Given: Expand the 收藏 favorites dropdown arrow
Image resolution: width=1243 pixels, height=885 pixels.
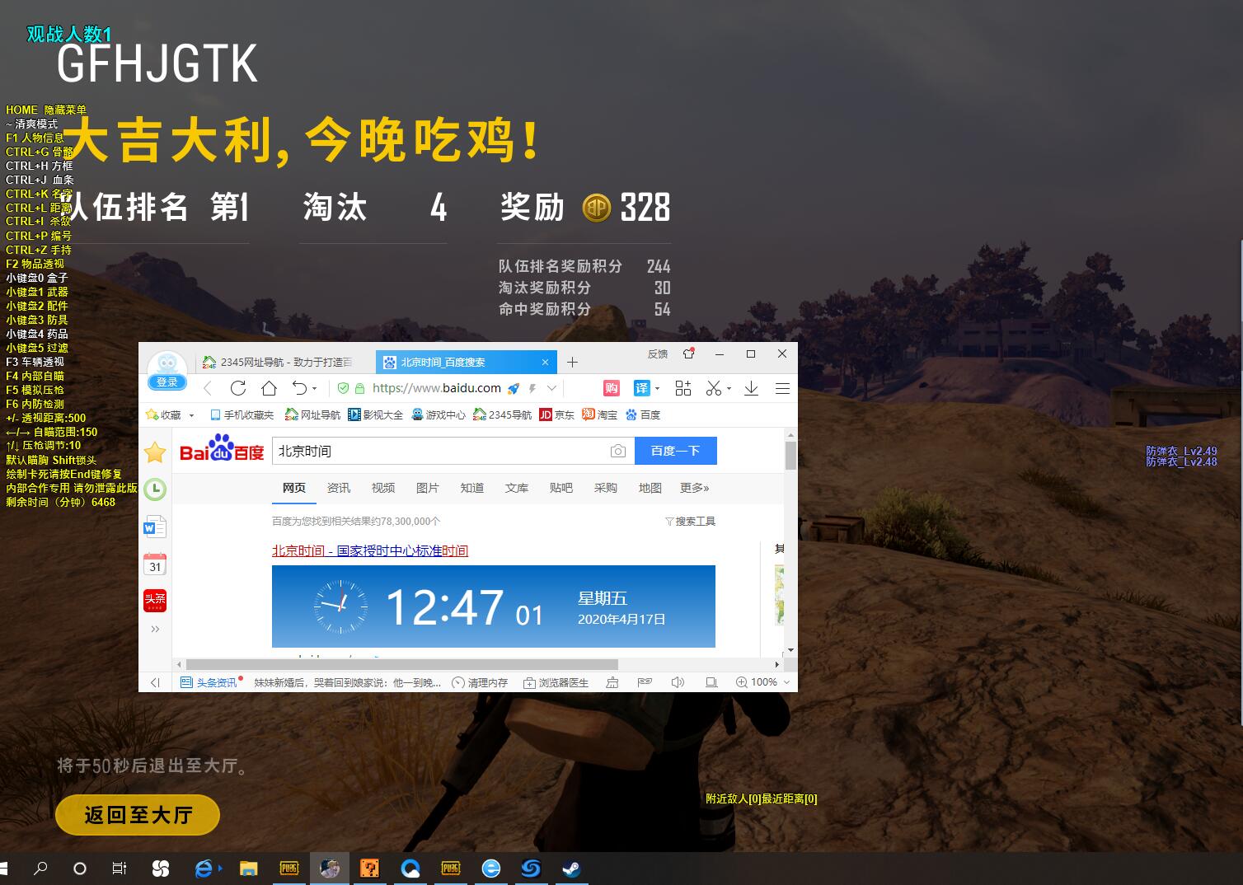Looking at the screenshot, I should (x=192, y=415).
